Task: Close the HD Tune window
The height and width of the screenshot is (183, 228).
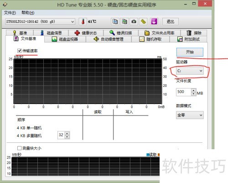Action: (x=205, y=4)
